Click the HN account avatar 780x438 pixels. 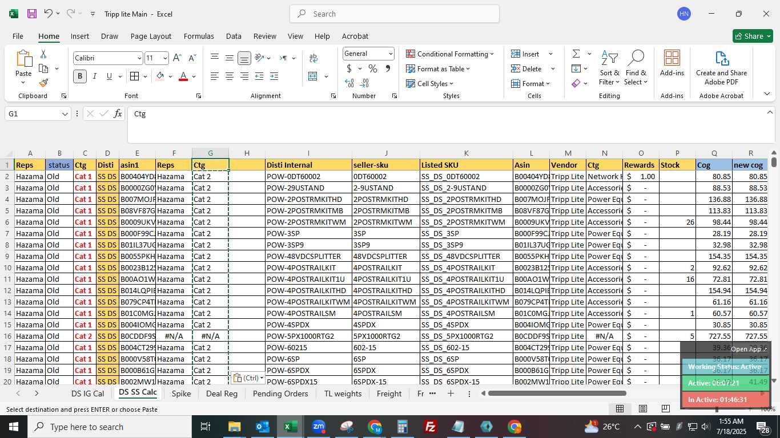tap(684, 14)
